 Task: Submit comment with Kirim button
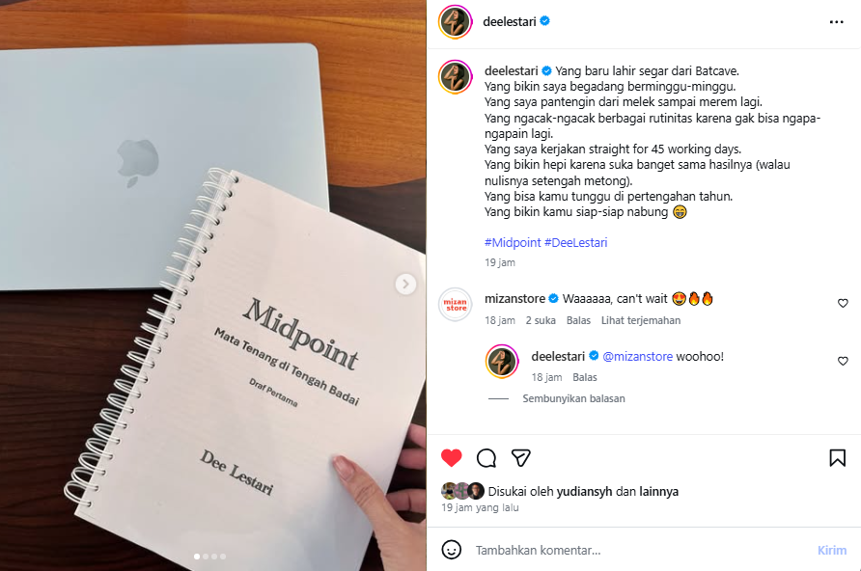coord(832,550)
